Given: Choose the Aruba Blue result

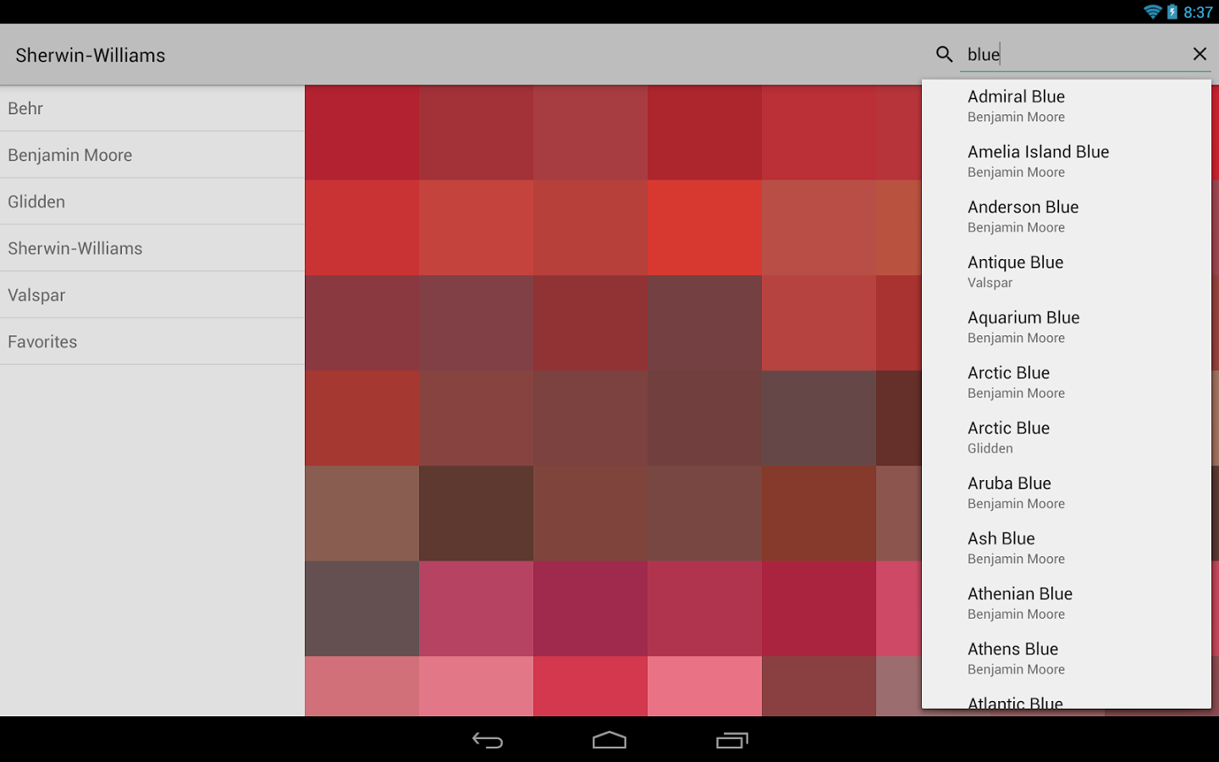Looking at the screenshot, I should click(1067, 493).
